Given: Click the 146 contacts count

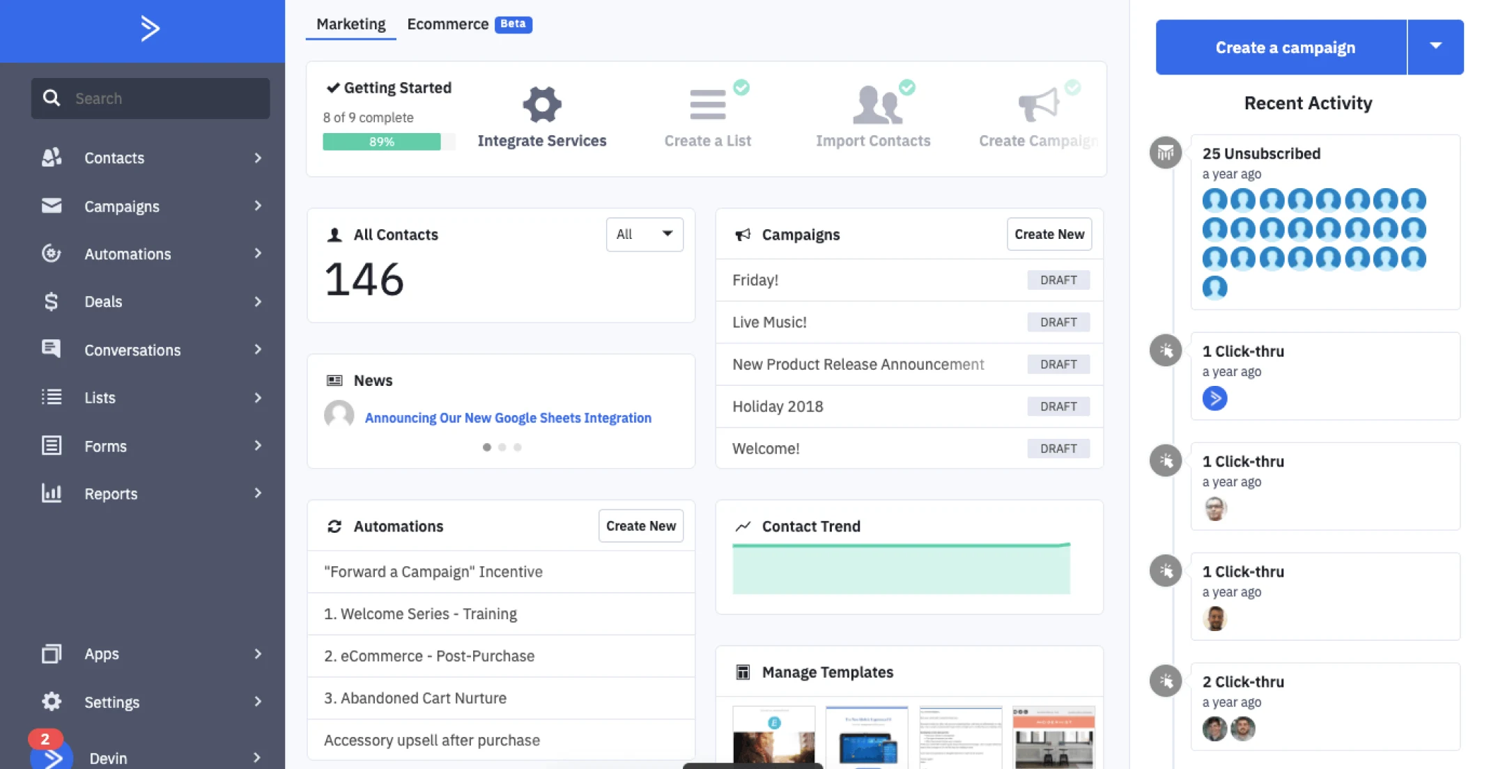Looking at the screenshot, I should pos(364,280).
